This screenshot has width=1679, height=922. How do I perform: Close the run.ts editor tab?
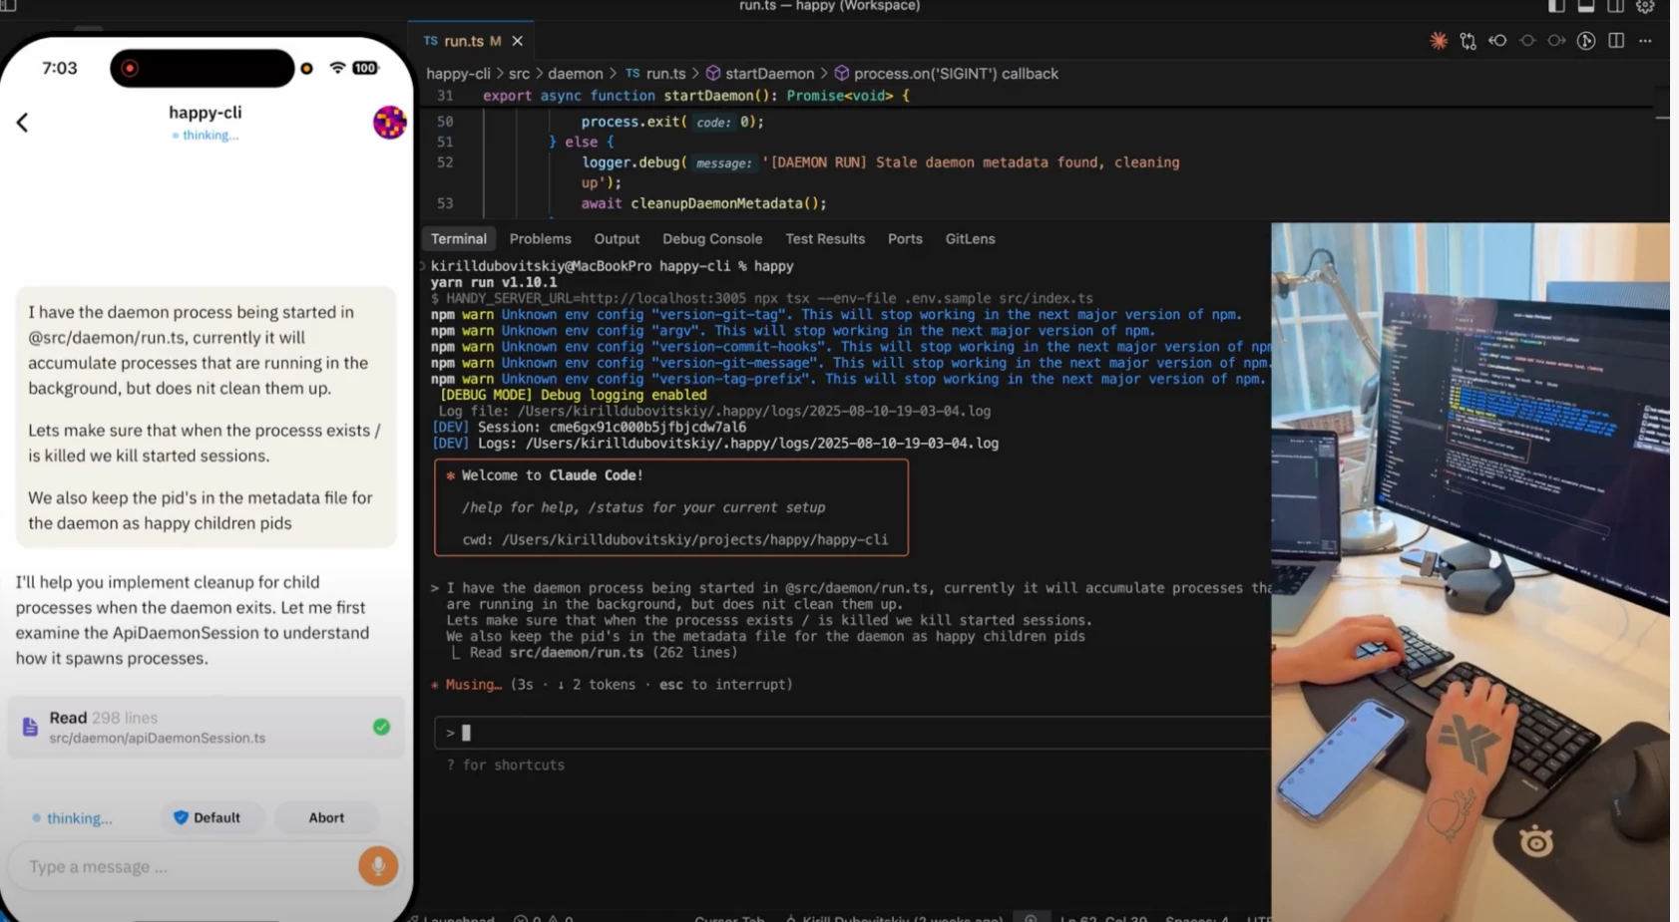tap(517, 41)
